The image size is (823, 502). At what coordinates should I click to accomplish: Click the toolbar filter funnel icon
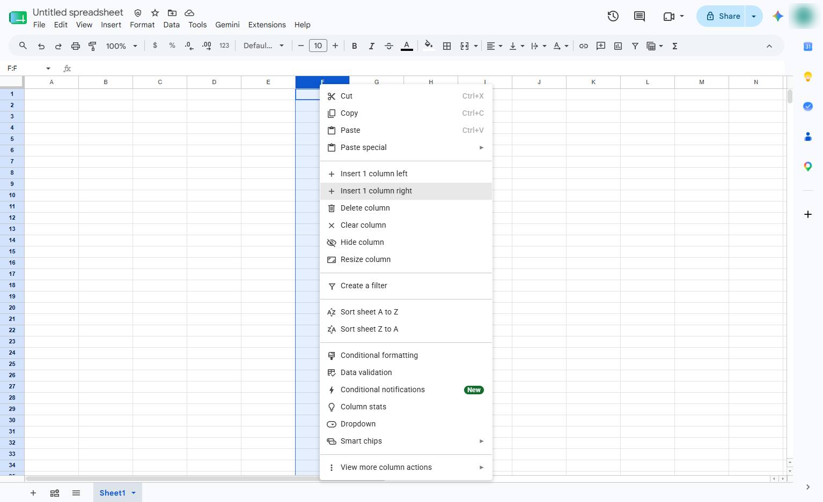click(635, 46)
